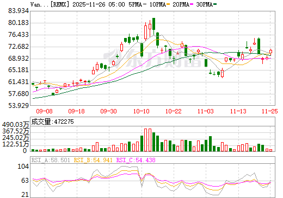Click the 72.682 price axis label
This screenshot has height=198, width=283.
[x=19, y=47]
